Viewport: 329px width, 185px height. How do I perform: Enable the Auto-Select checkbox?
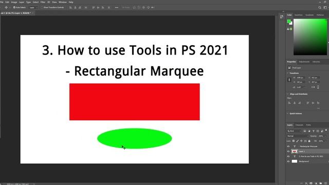[14, 7]
